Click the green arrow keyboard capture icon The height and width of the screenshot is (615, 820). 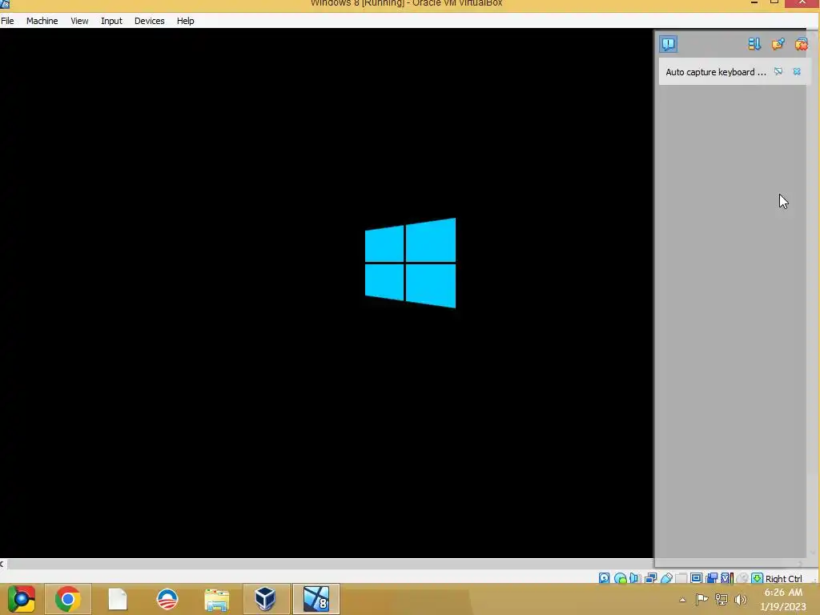pos(757,578)
